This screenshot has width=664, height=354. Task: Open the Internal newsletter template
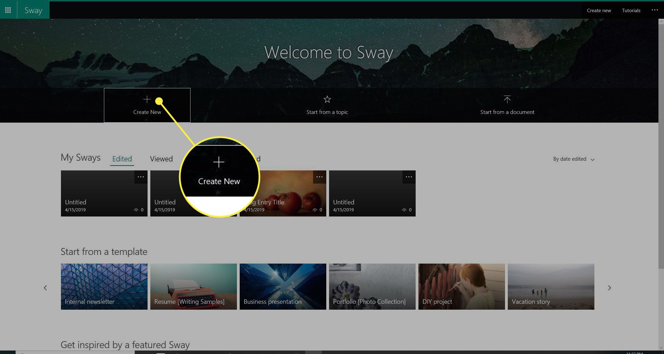(x=104, y=286)
